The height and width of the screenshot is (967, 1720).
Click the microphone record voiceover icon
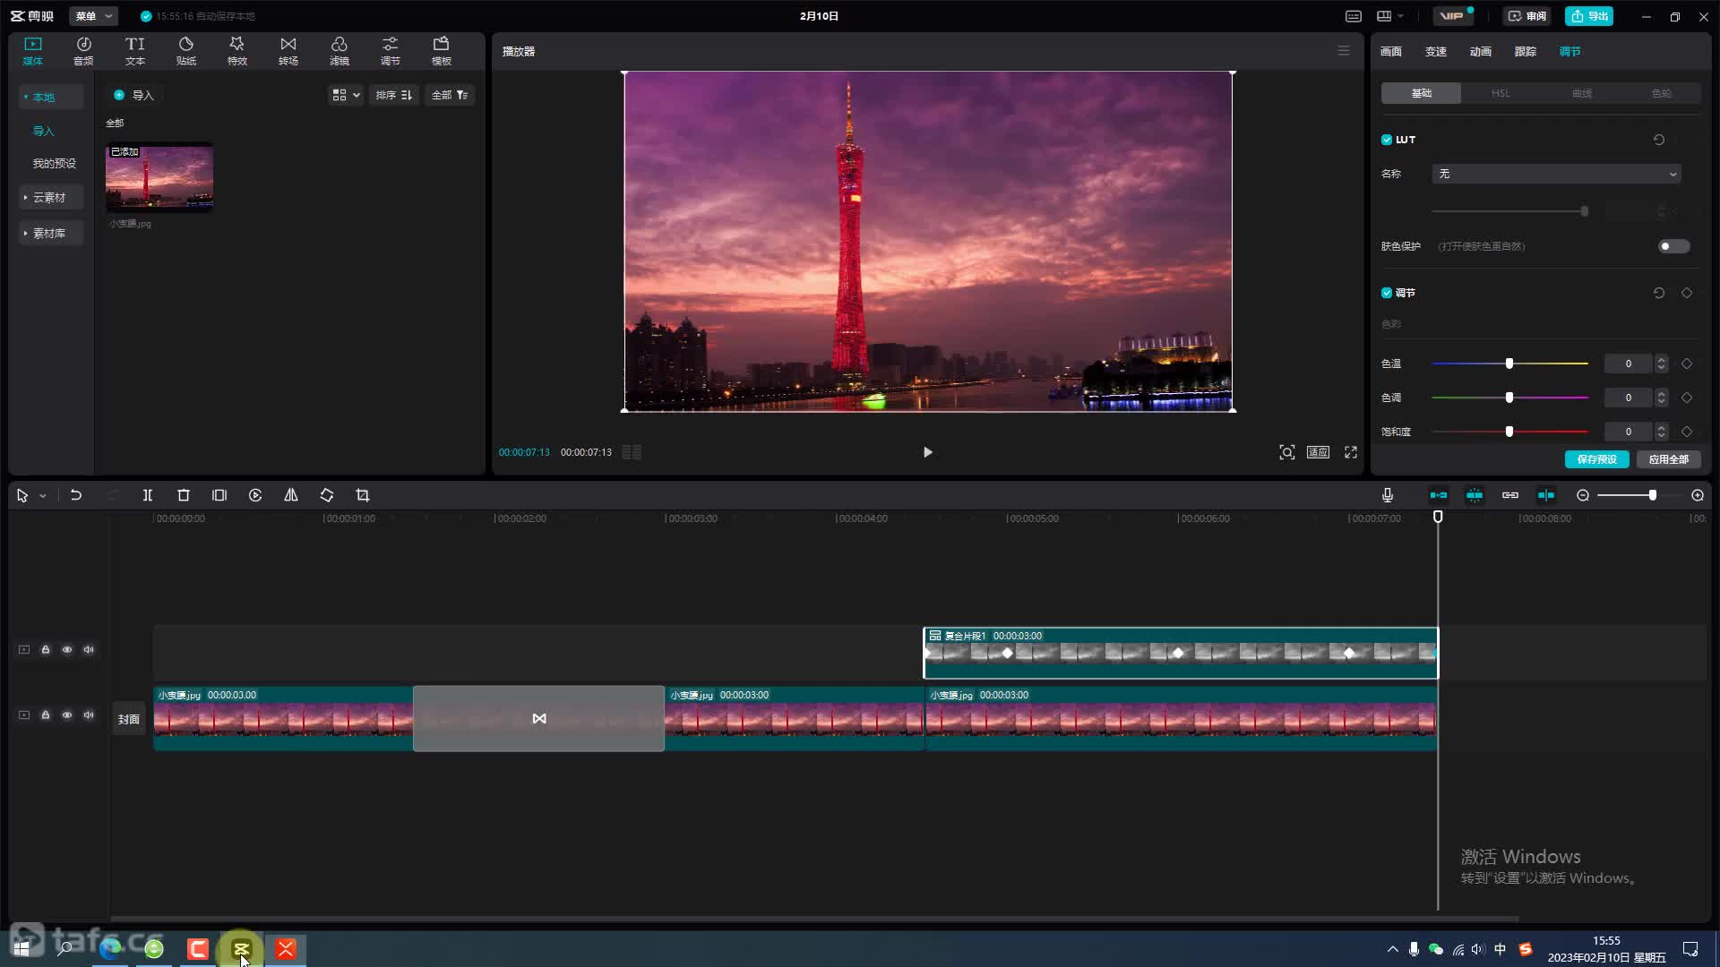click(x=1388, y=495)
